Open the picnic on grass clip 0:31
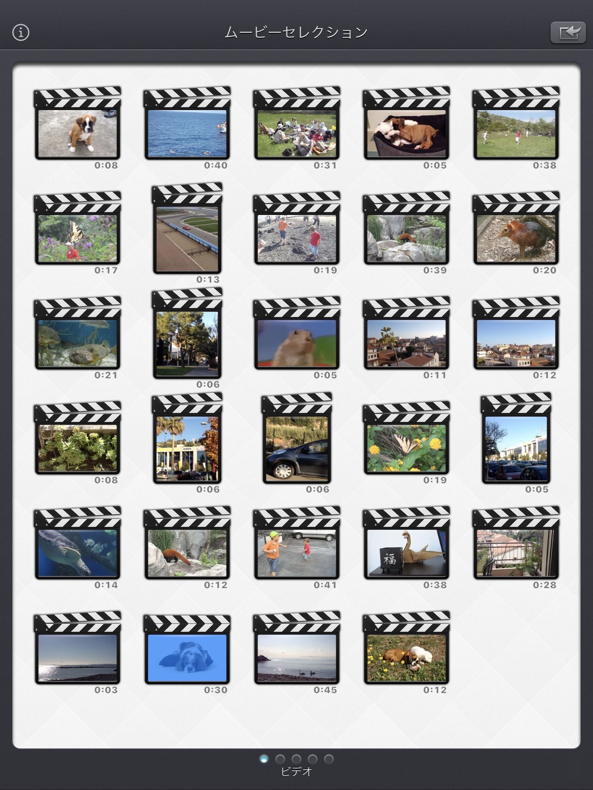The image size is (593, 790). (x=297, y=123)
